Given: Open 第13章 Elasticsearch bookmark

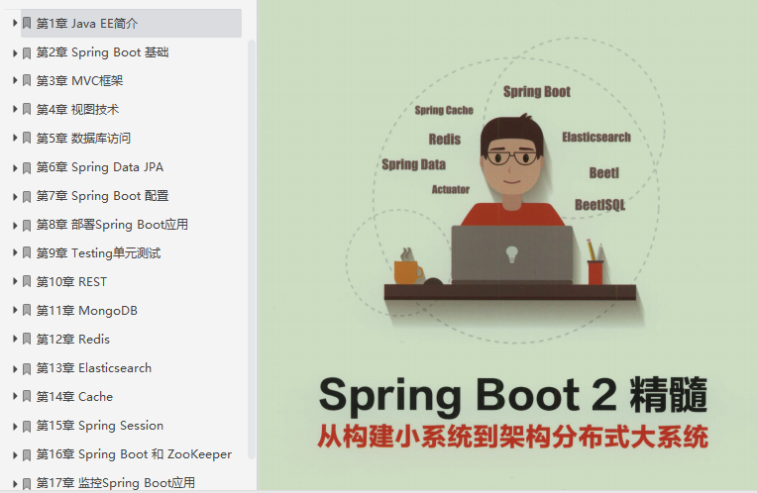Looking at the screenshot, I should (94, 367).
